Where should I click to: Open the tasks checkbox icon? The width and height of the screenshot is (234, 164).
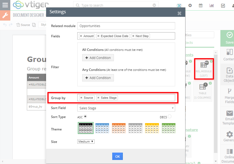pos(223,5)
